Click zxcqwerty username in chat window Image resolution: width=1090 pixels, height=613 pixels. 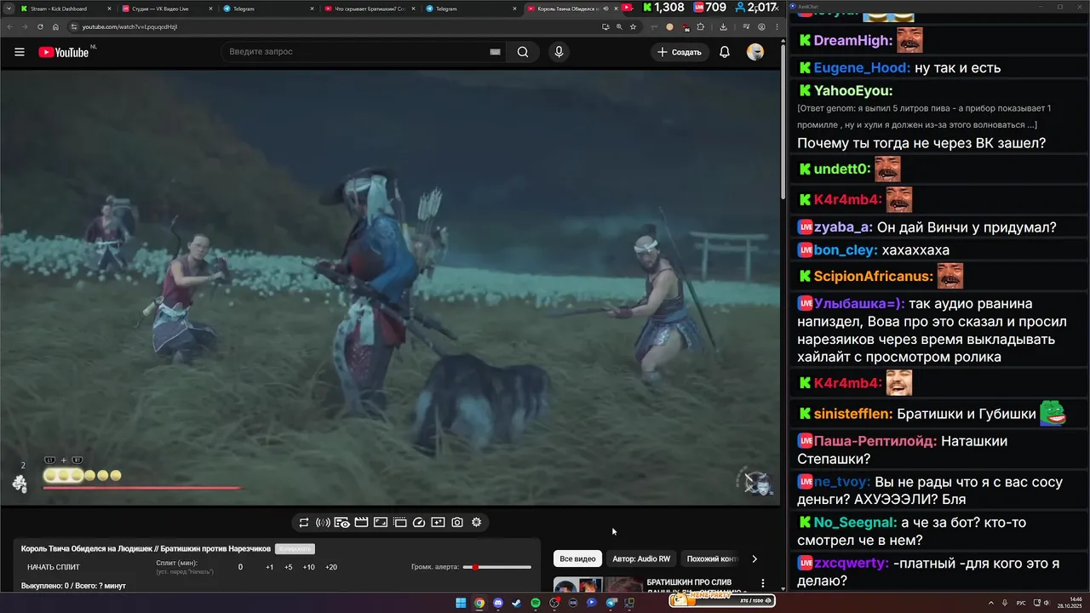[852, 564]
